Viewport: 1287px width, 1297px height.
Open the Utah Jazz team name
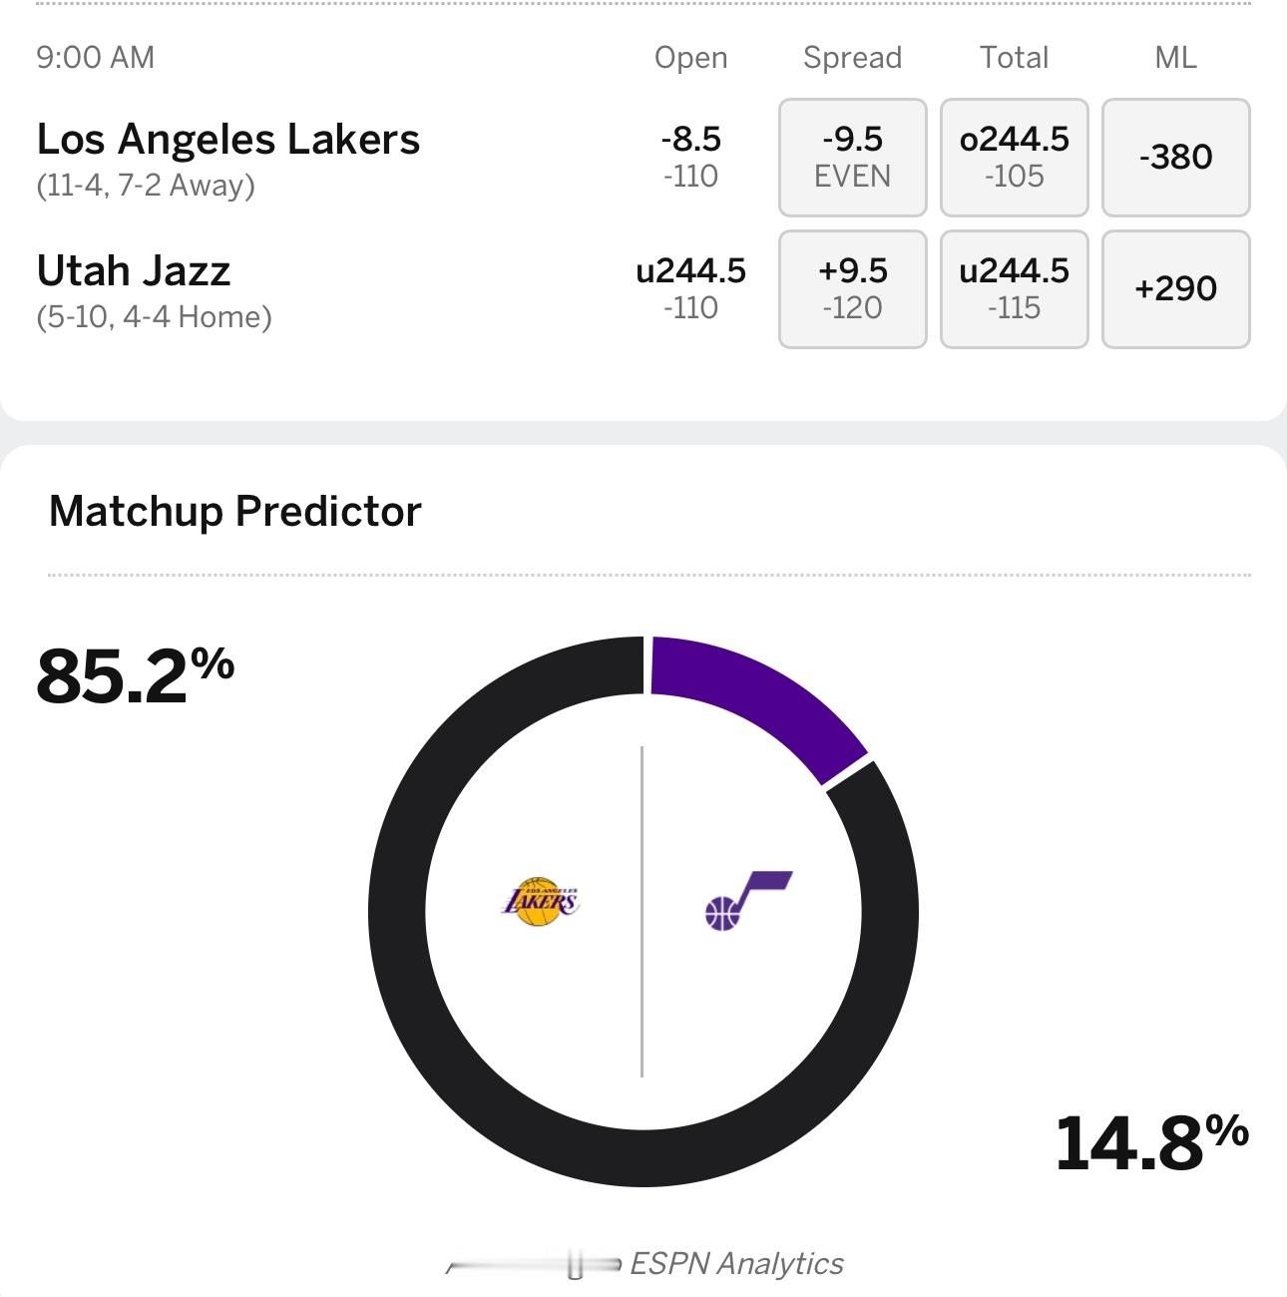click(134, 271)
